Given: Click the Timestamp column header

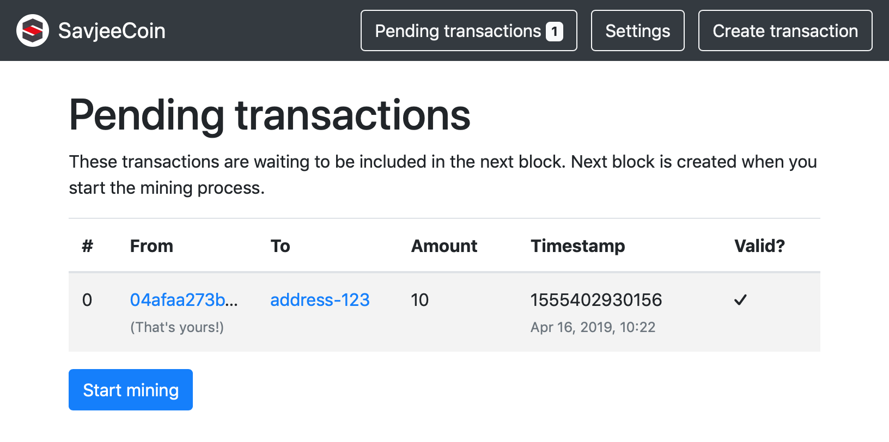Looking at the screenshot, I should pos(577,246).
